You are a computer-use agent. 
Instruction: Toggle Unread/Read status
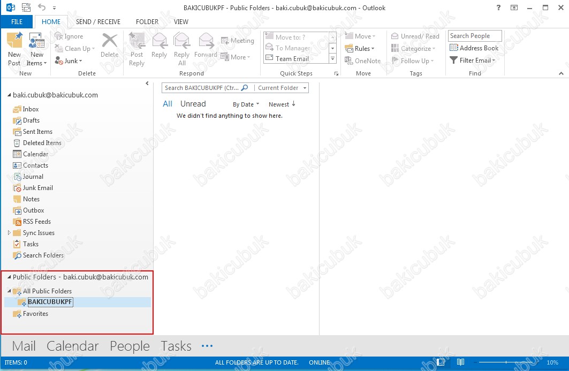[x=415, y=36]
